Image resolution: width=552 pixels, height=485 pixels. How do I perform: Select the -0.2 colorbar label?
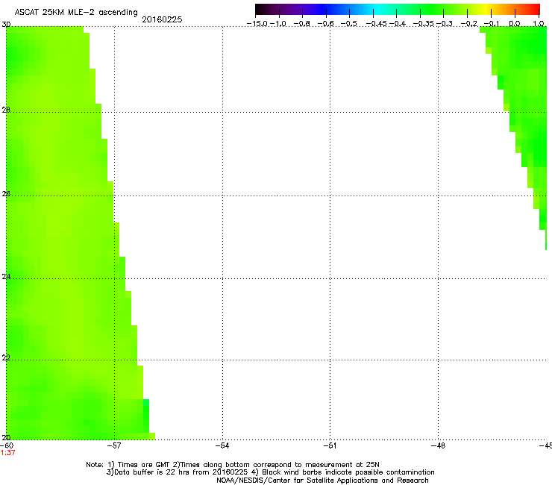coord(469,24)
